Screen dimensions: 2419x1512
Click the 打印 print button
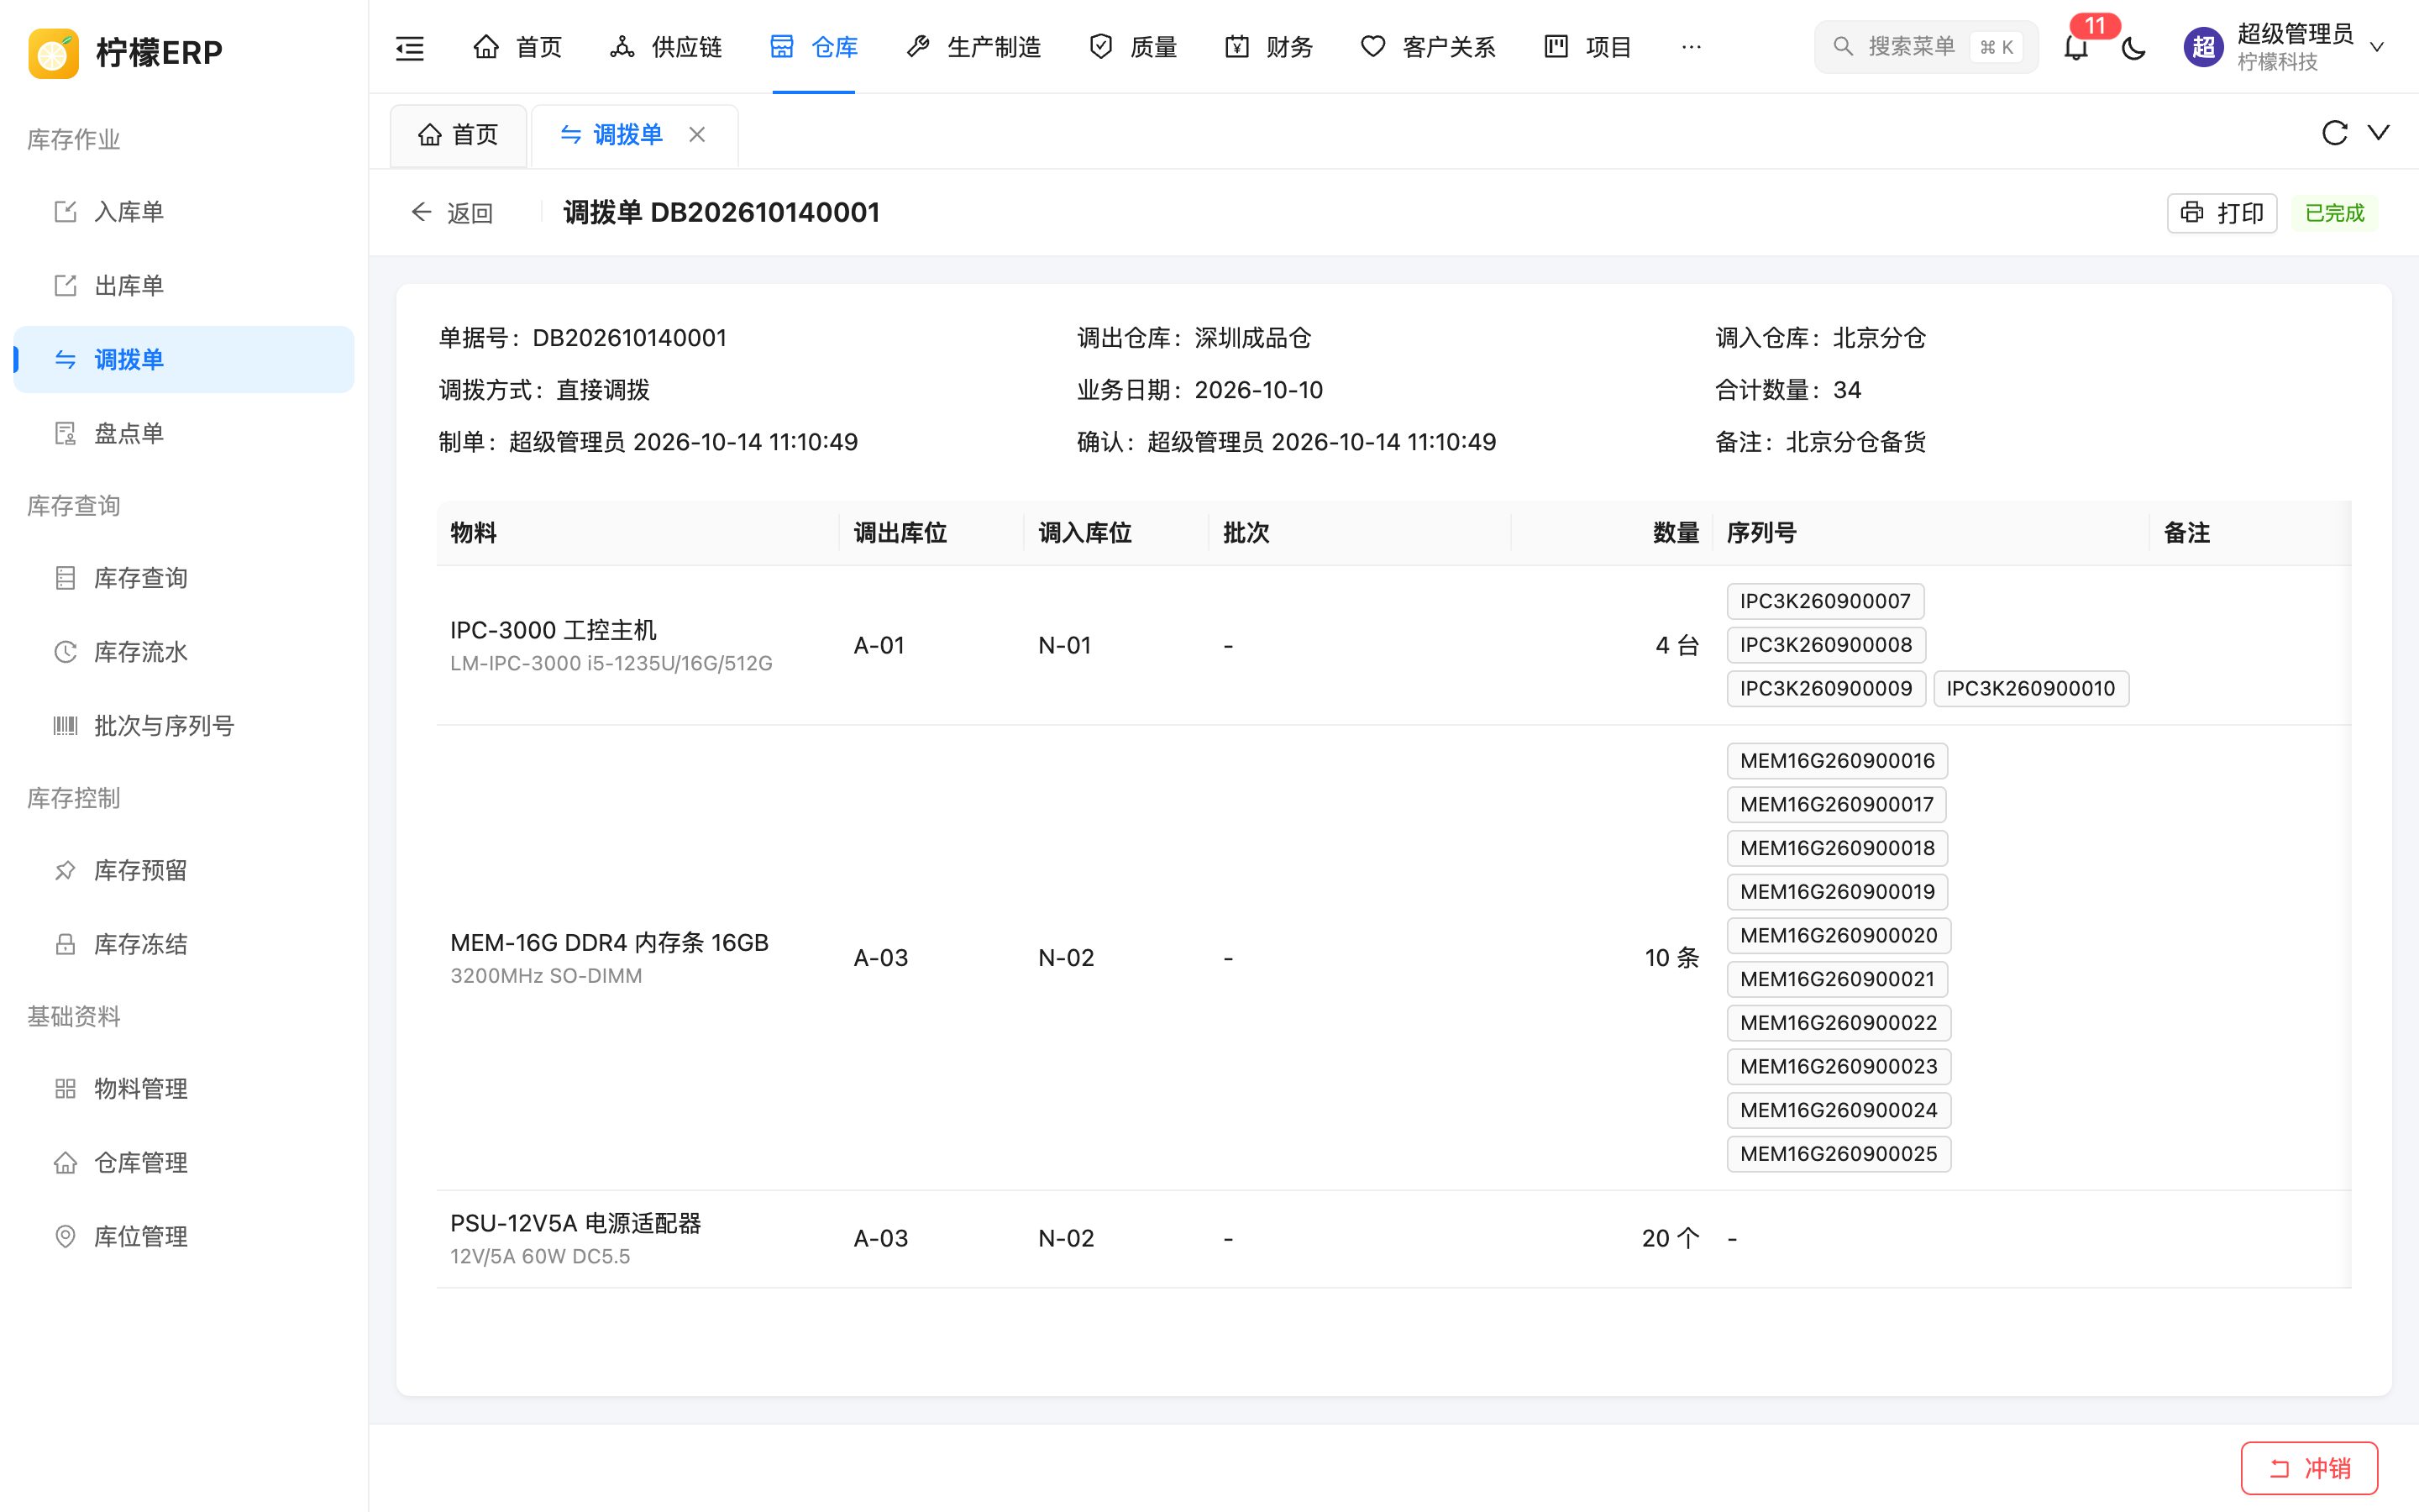(2221, 213)
